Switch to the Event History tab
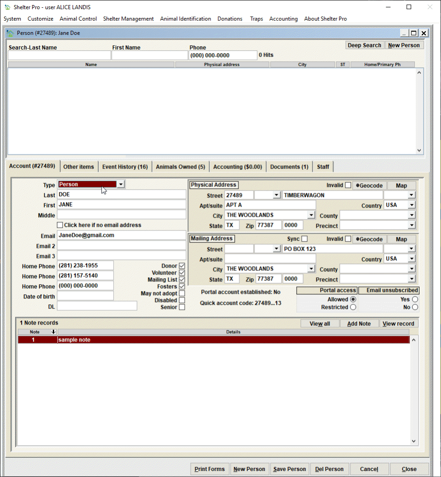This screenshot has height=477, width=441. 125,167
